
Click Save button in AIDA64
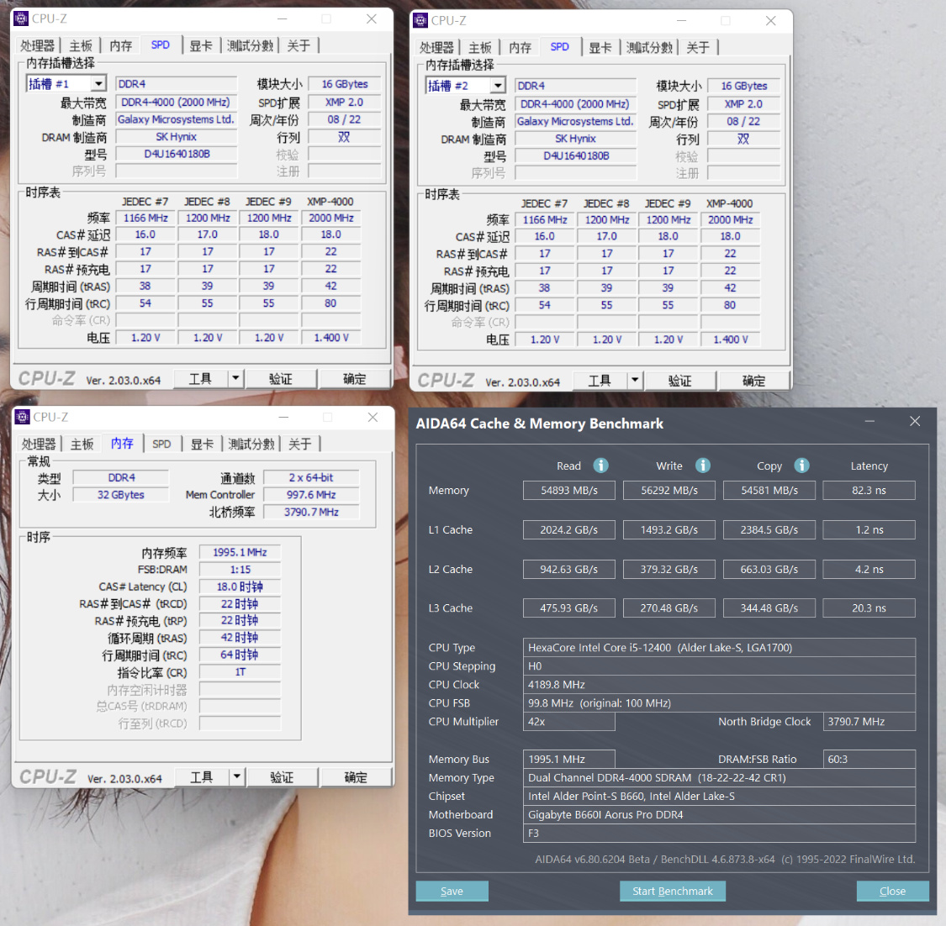(x=452, y=891)
